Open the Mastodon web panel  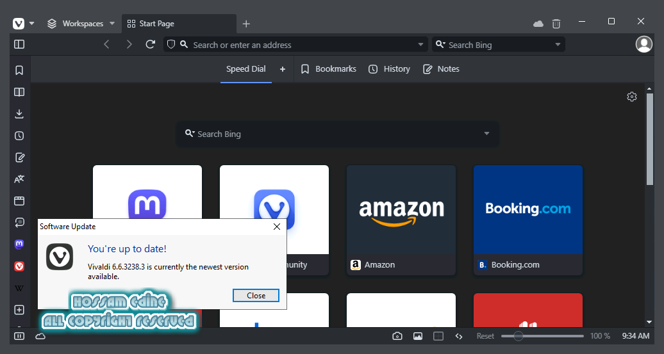(x=19, y=244)
